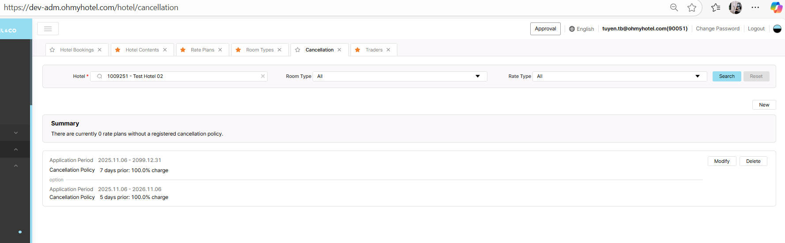Clear the Hotel field with X icon
This screenshot has height=243, width=785.
point(263,76)
